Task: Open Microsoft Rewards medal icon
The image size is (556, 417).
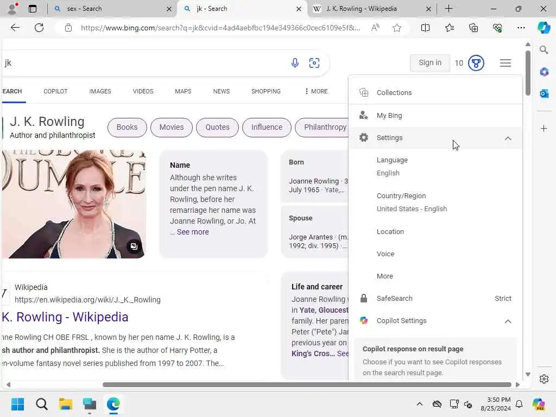Action: point(476,63)
